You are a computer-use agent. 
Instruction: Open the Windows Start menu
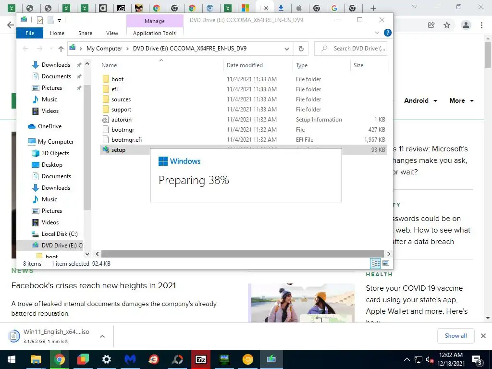pos(12,359)
